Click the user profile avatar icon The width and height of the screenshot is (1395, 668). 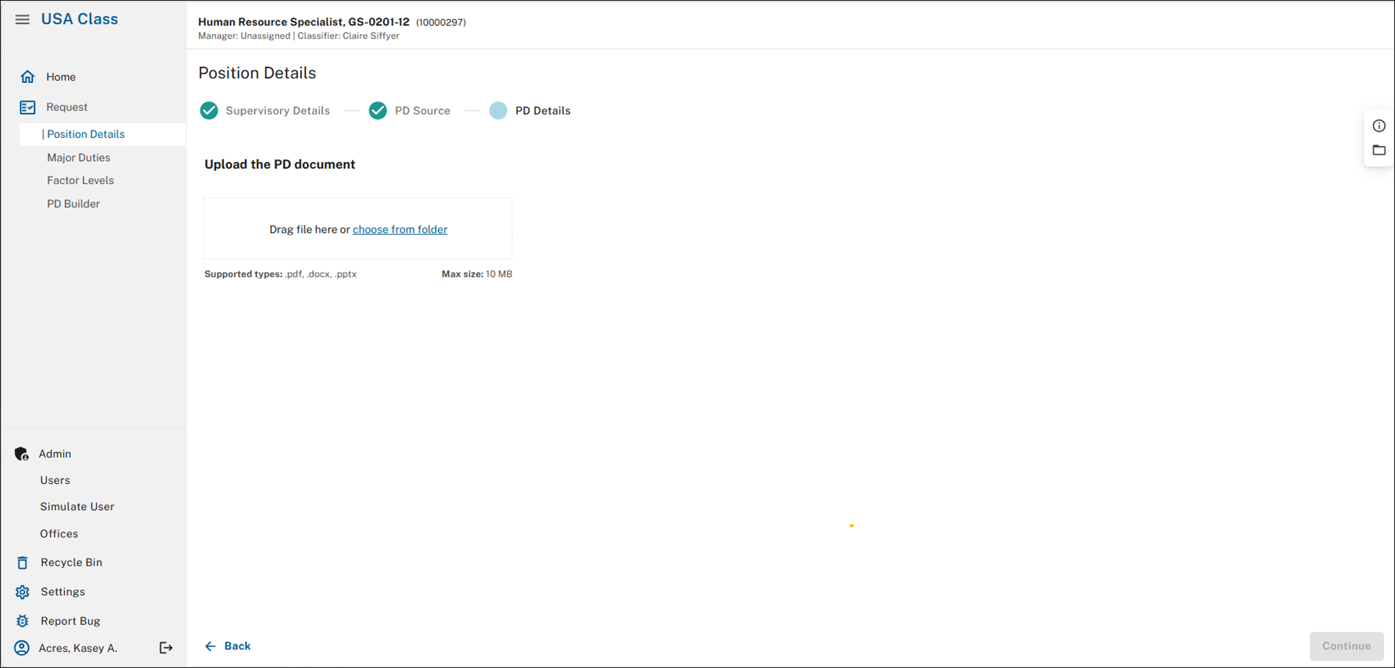click(22, 648)
